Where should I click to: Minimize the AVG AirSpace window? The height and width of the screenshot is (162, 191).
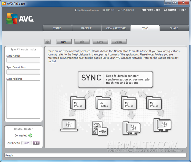pyautogui.click(x=168, y=3)
